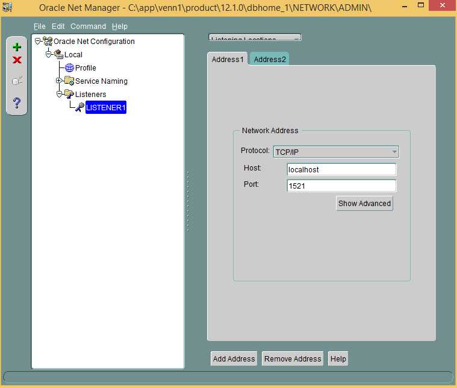Collapse the Local tree node
Viewport: 457px width, 388px height.
point(48,54)
